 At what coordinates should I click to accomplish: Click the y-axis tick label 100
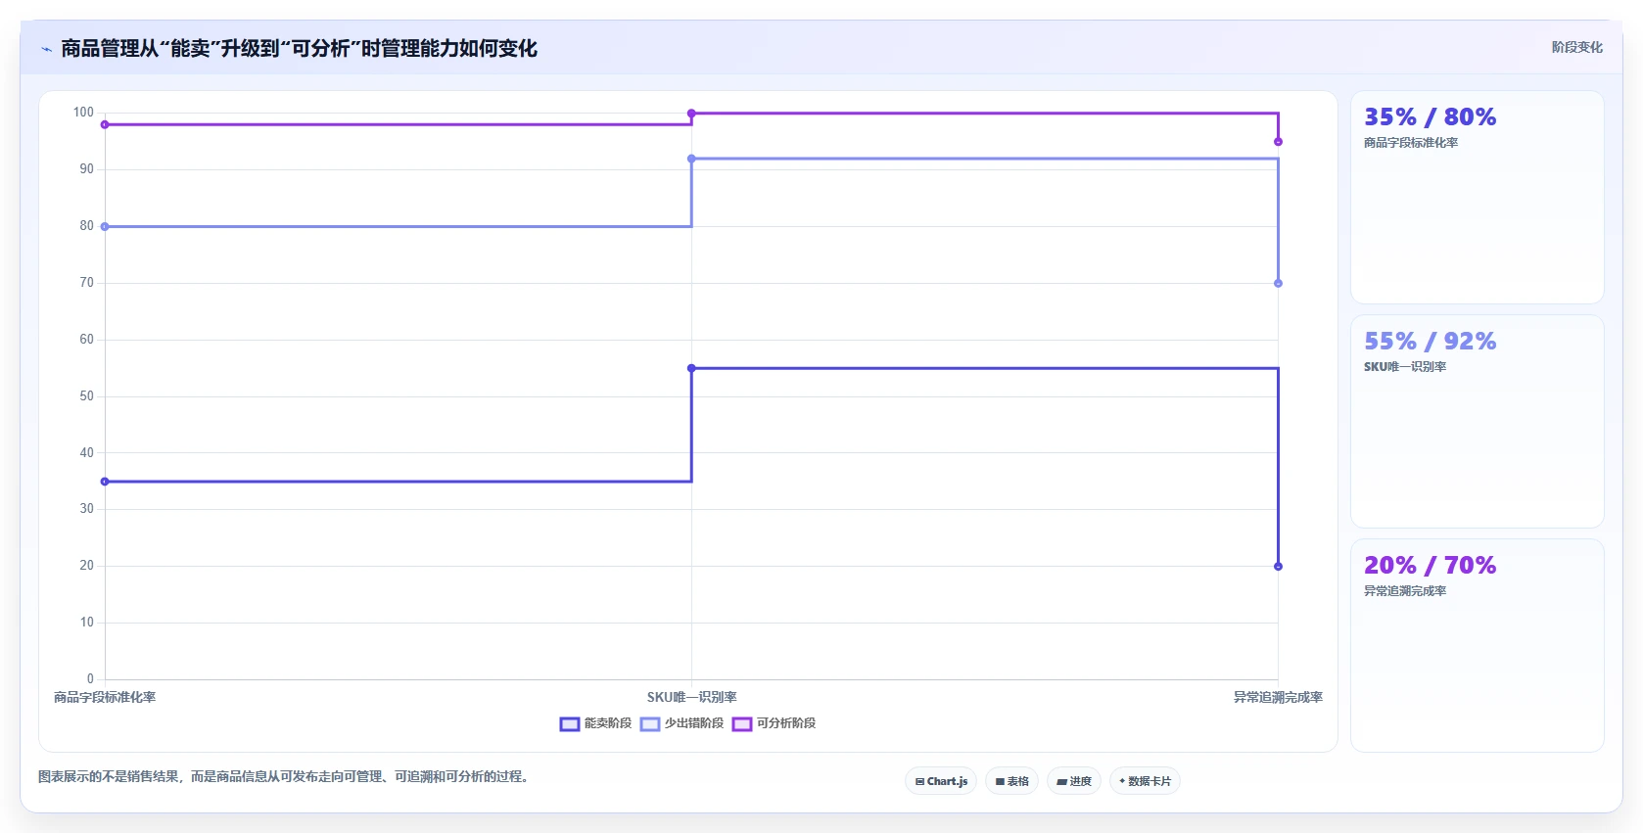click(83, 113)
